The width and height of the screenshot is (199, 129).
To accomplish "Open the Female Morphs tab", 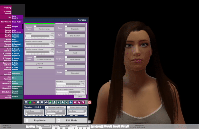I will click(x=6, y=31).
